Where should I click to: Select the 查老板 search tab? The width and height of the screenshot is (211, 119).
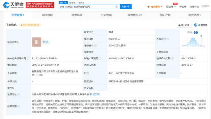(x=72, y=3)
